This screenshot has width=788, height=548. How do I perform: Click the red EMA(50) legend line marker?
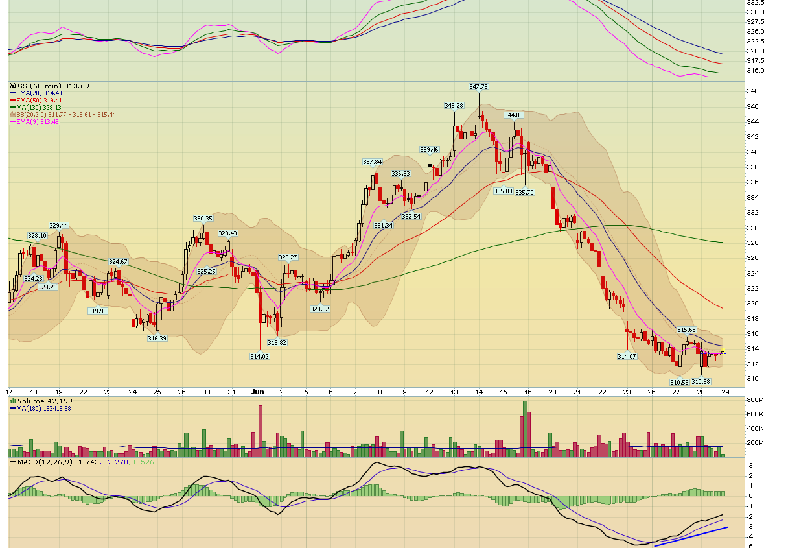point(12,101)
